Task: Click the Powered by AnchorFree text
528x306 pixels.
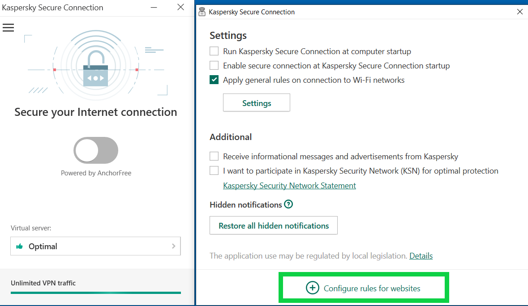Action: point(96,173)
